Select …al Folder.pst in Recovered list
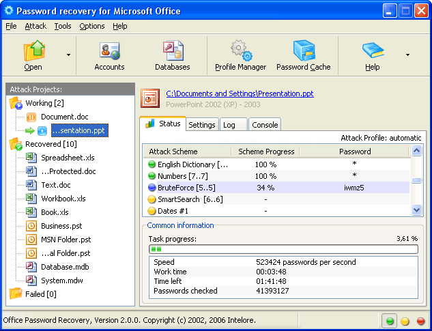Viewport: 432px width, 331px height. coord(66,253)
